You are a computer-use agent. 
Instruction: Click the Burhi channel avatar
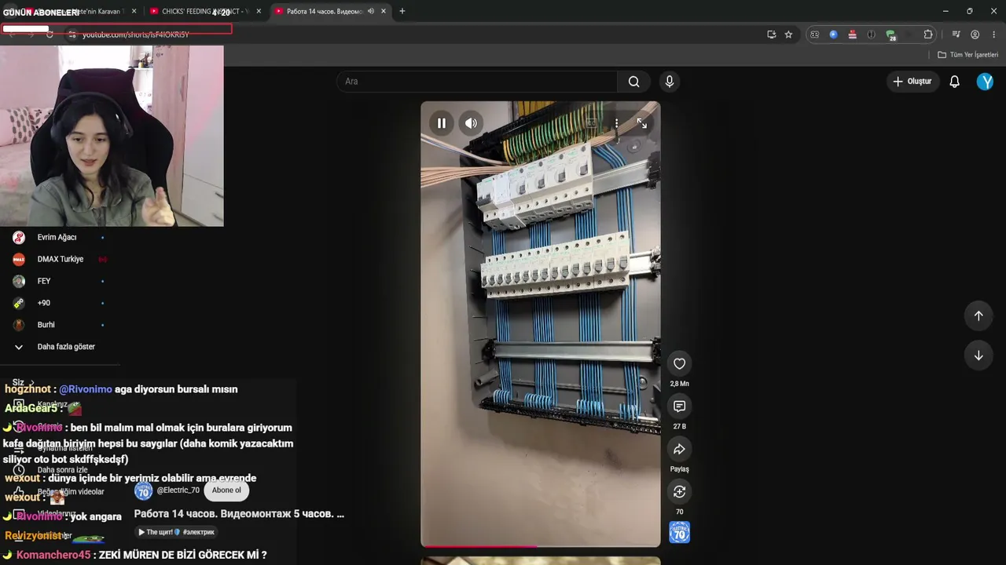19,325
